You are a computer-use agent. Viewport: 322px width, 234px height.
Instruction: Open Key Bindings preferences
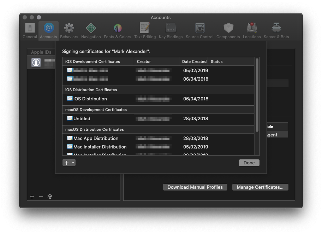[171, 30]
